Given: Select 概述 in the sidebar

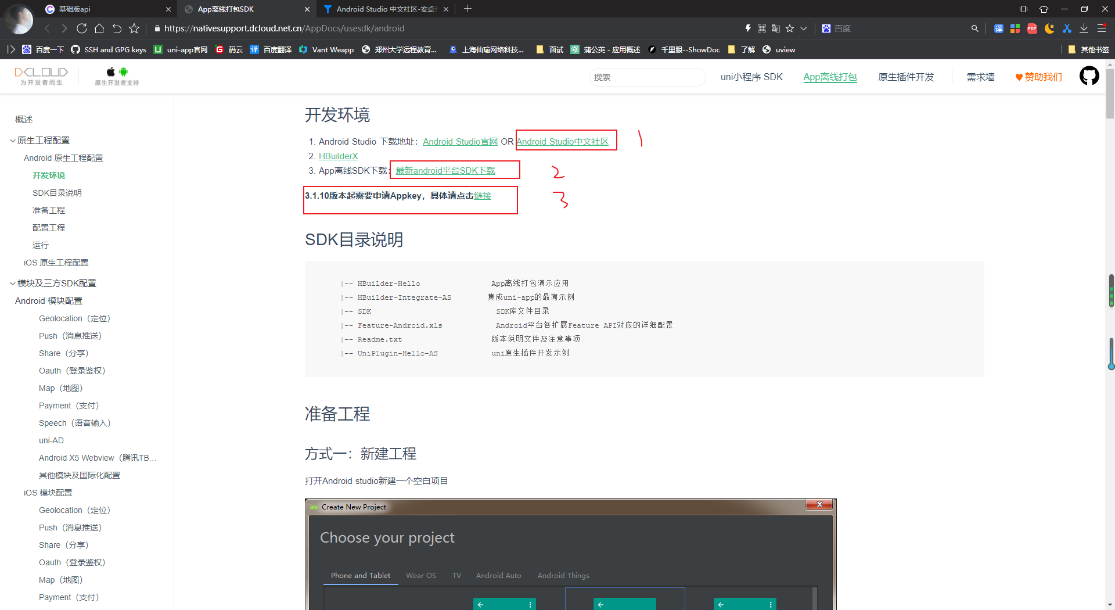Looking at the screenshot, I should tap(24, 120).
